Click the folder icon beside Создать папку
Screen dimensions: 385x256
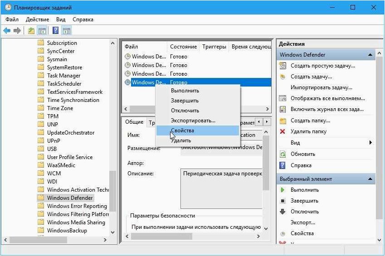(x=283, y=121)
